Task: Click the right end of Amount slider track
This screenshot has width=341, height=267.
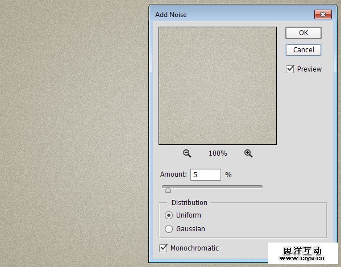Action: 261,186
